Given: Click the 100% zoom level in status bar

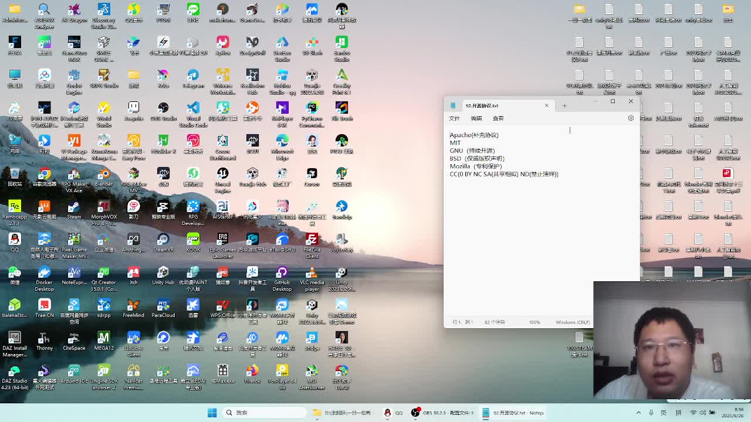Looking at the screenshot, I should point(534,322).
